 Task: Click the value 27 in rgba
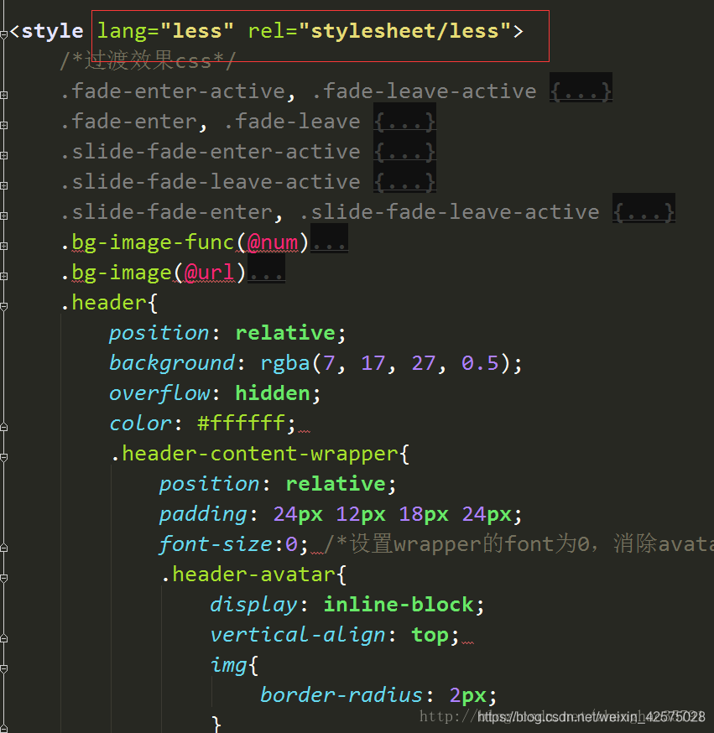point(424,363)
